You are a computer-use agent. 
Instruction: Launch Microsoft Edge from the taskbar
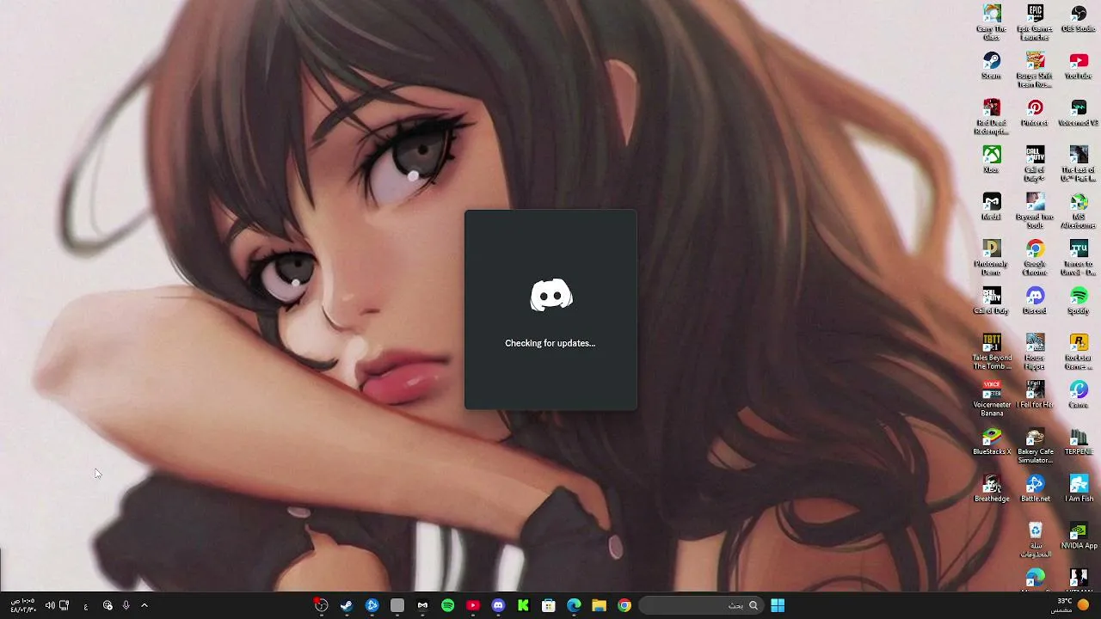point(574,605)
